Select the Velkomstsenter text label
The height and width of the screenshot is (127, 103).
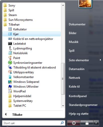click(x=24, y=77)
